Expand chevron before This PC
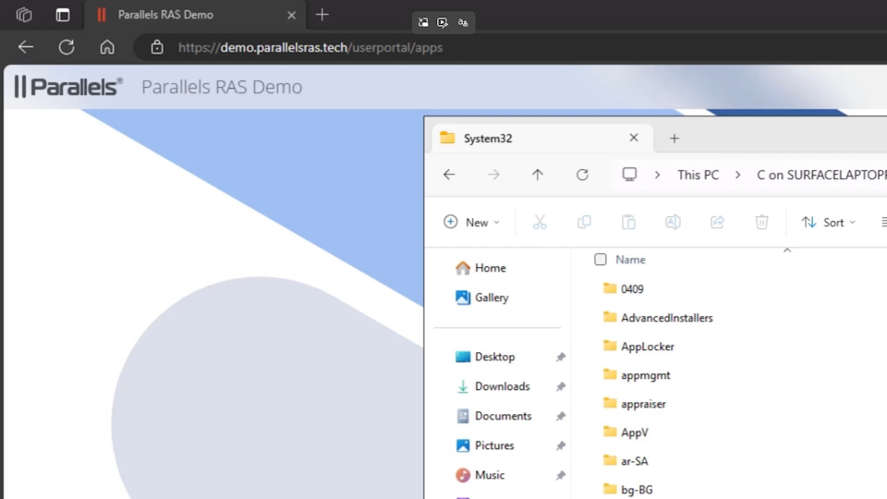Viewport: 887px width, 499px height. (657, 175)
